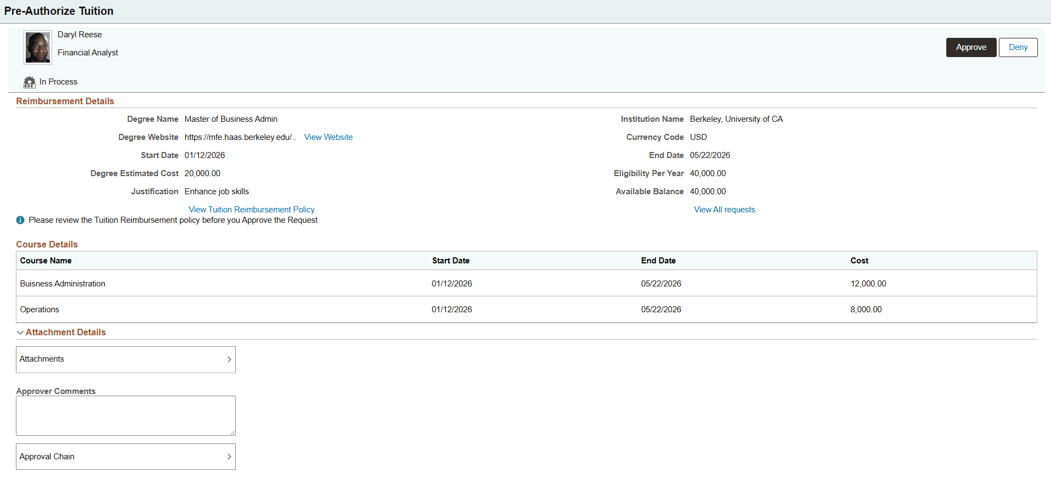Approve the tuition request
Screen dimensions: 1051x484
[x=971, y=47]
